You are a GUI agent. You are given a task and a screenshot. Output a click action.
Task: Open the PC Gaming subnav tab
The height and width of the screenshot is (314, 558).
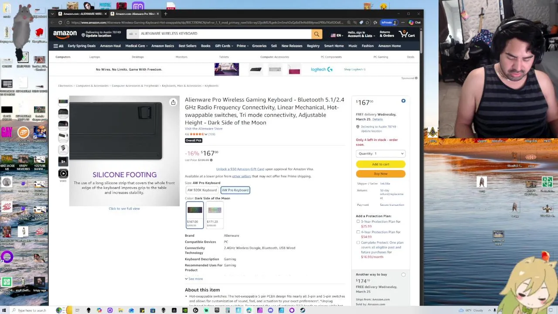[x=381, y=57]
